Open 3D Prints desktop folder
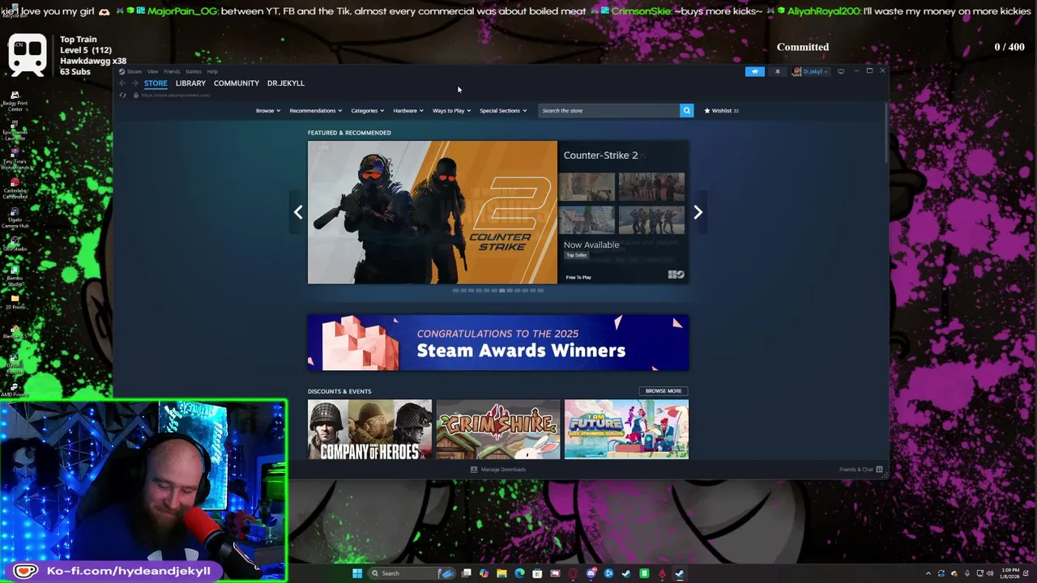This screenshot has height=583, width=1037. (15, 302)
